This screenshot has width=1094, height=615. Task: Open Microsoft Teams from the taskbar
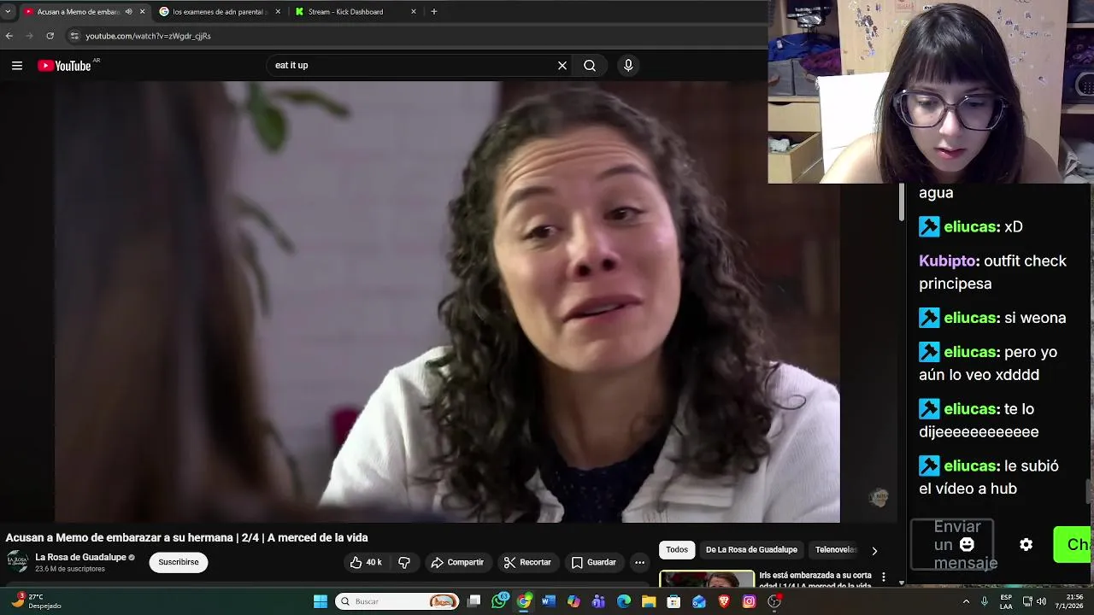click(598, 601)
